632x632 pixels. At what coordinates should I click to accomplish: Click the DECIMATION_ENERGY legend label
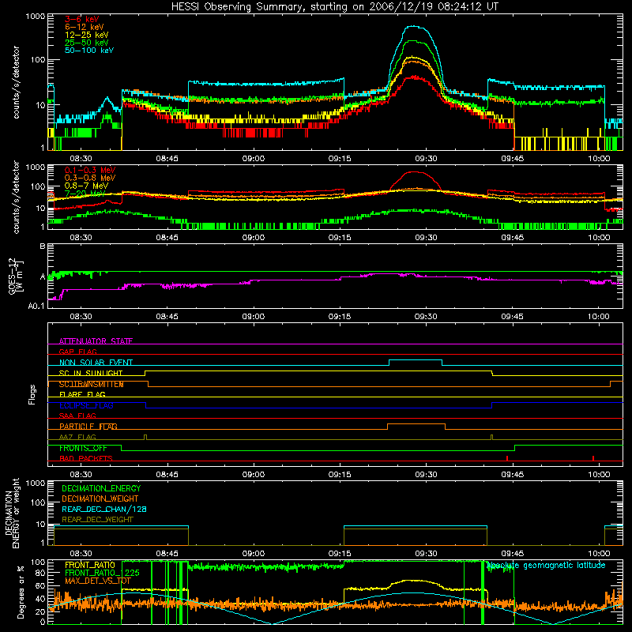(x=101, y=488)
